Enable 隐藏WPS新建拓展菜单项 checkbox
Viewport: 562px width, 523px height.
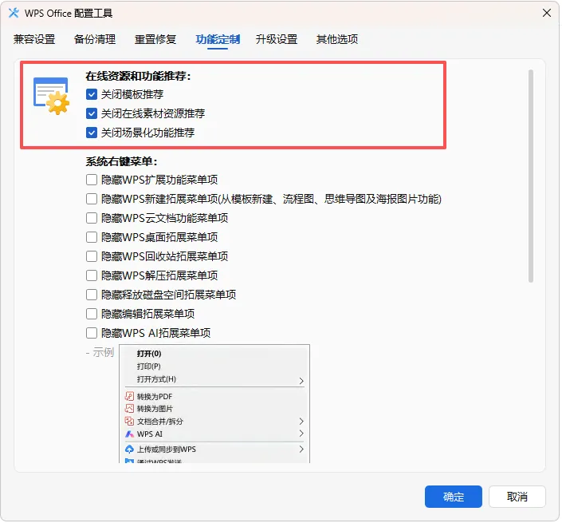pos(92,199)
